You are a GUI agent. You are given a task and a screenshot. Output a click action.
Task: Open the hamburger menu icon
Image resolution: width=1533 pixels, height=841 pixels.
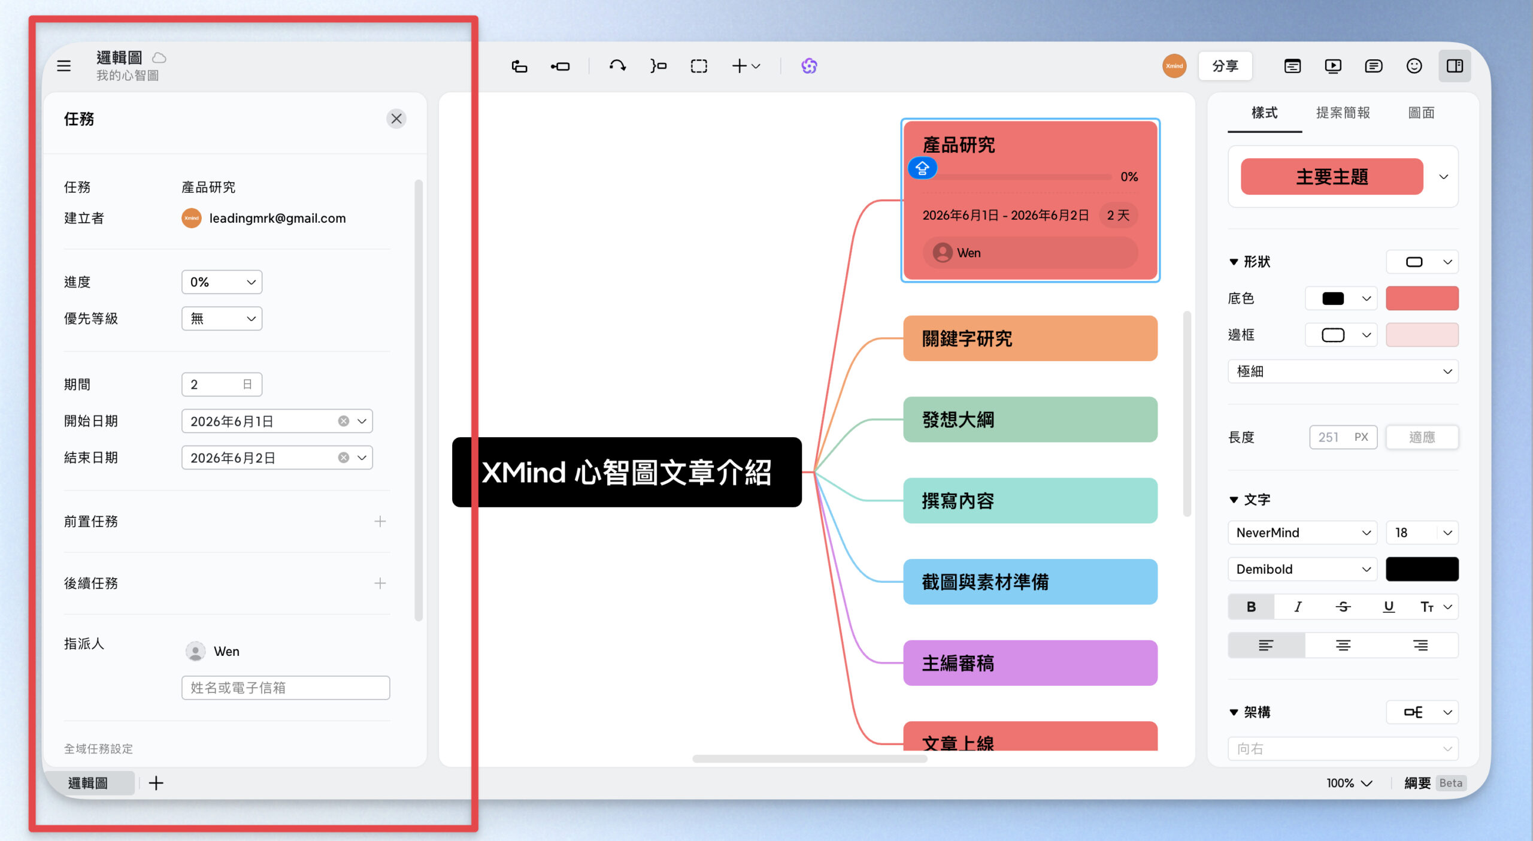tap(64, 66)
